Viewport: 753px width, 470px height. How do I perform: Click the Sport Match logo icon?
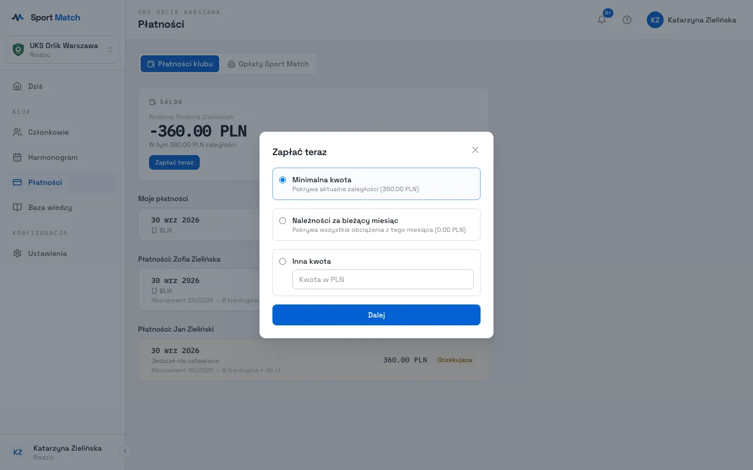(x=18, y=17)
